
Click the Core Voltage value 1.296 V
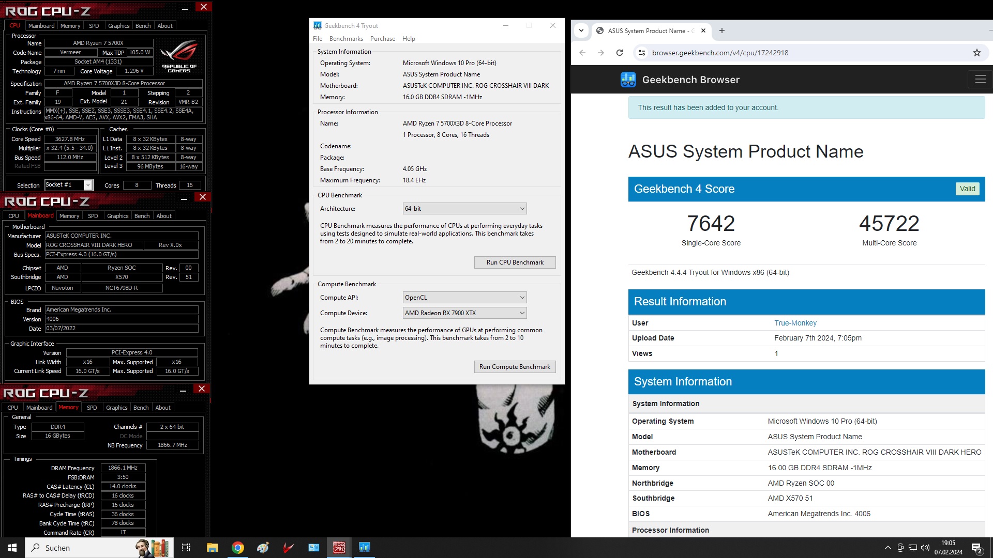pyautogui.click(x=134, y=71)
